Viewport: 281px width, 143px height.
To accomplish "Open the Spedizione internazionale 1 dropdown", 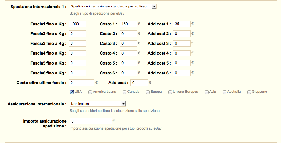I will coord(113,6).
